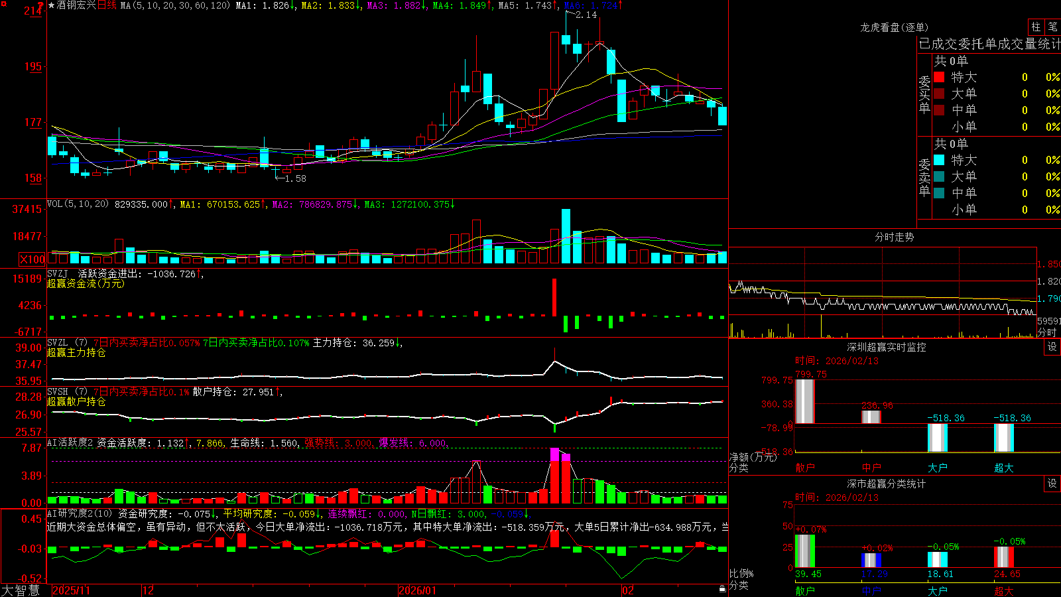Click the small red square icon at top-left
The width and height of the screenshot is (1061, 597).
3,5
